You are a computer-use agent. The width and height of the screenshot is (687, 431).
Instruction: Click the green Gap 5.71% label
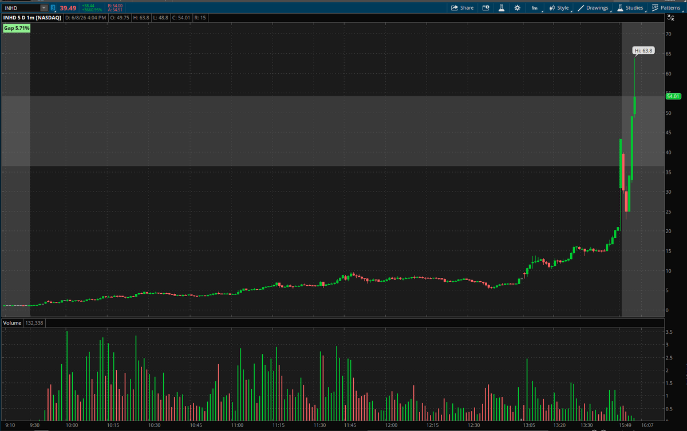click(x=17, y=28)
